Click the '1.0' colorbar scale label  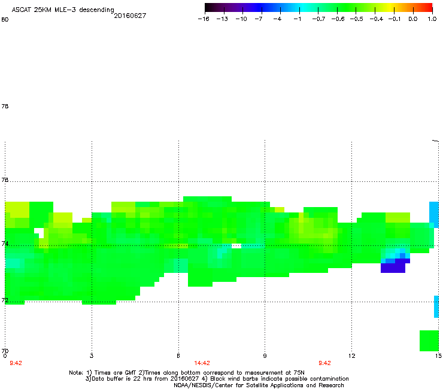click(432, 19)
